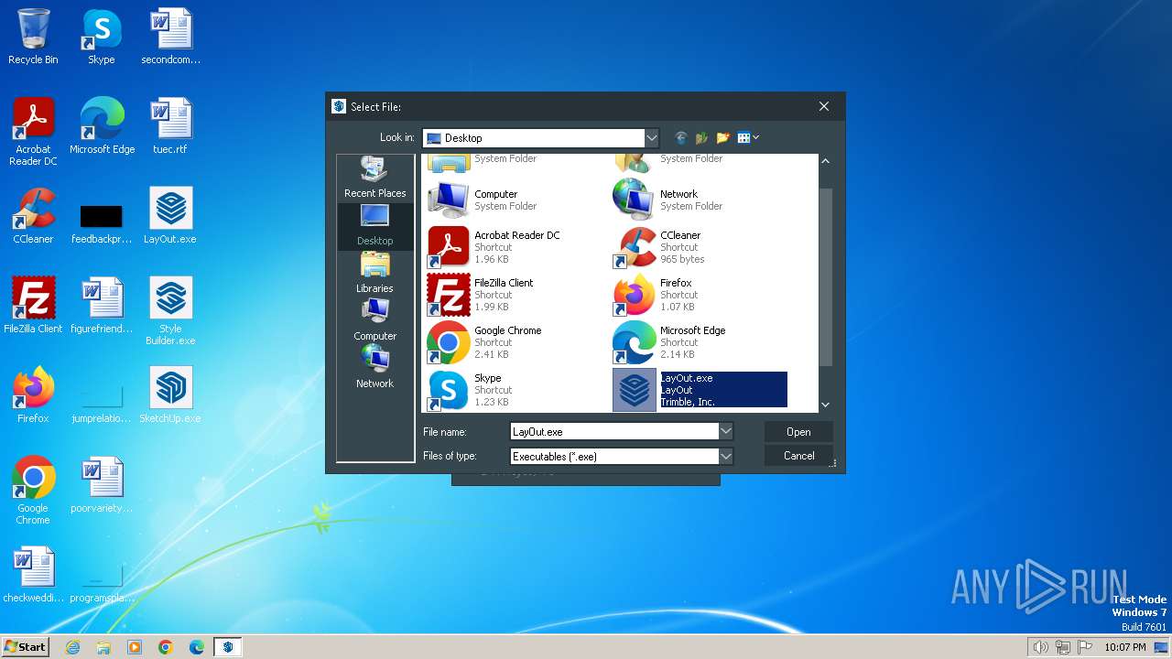Select CCleaner desktop icon
Screen dimensions: 1172x659
pyautogui.click(x=33, y=216)
